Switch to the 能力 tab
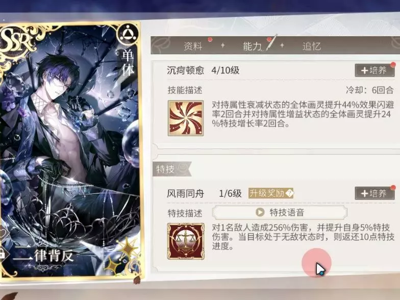Screen dimensions: 400x300 (252, 46)
